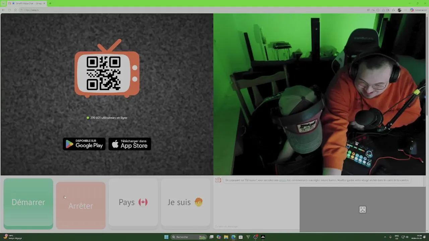The width and height of the screenshot is (429, 241).
Task: Go back to the previous page
Action: 3,10
